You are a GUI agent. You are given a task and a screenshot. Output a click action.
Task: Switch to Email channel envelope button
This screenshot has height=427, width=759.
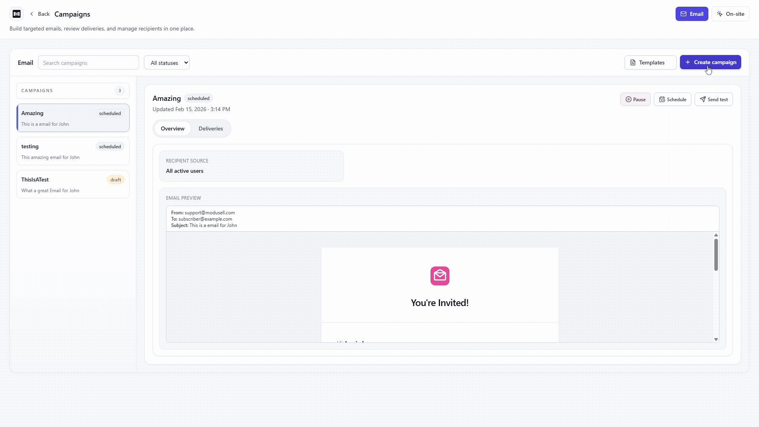point(691,14)
